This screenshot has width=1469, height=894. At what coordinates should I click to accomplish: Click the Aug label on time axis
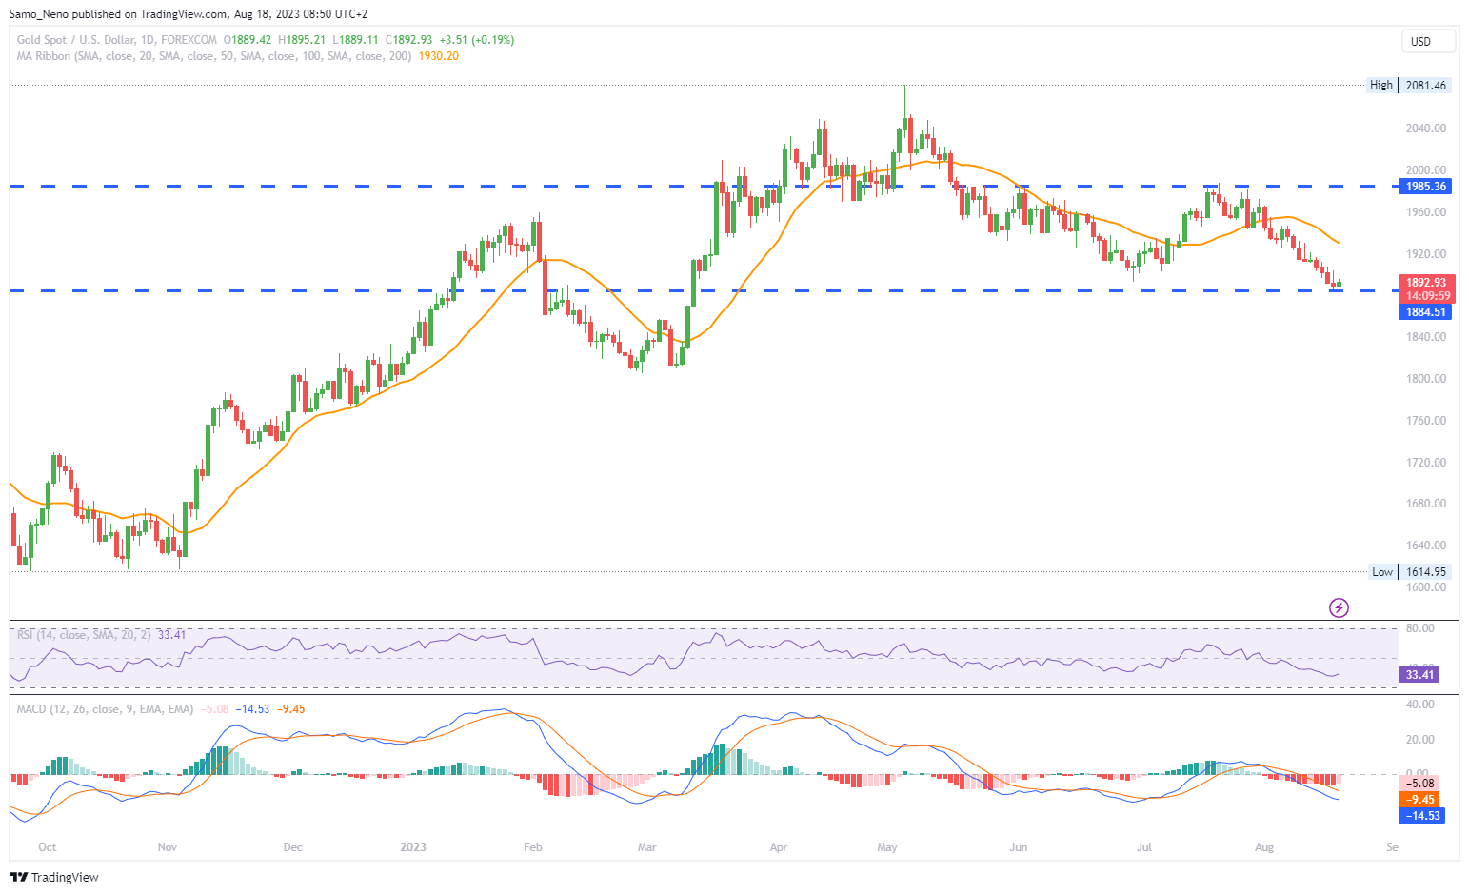click(1264, 847)
